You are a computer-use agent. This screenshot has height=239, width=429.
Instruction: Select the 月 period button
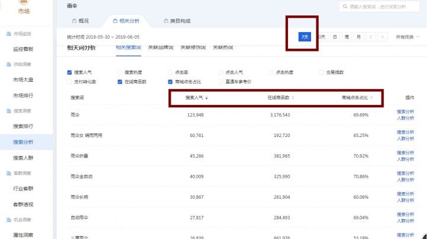click(x=358, y=37)
